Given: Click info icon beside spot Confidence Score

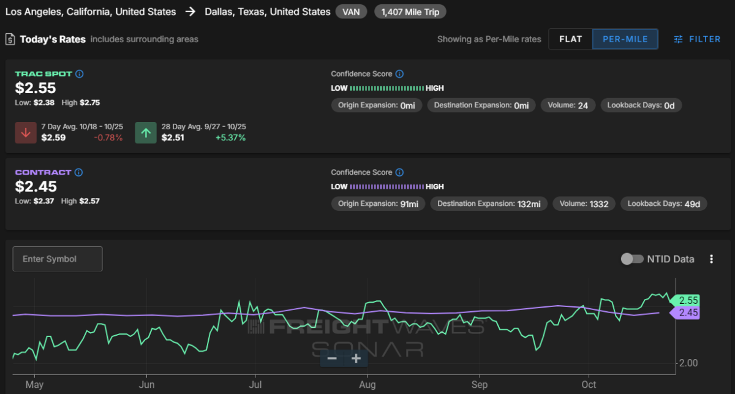Looking at the screenshot, I should 399,74.
